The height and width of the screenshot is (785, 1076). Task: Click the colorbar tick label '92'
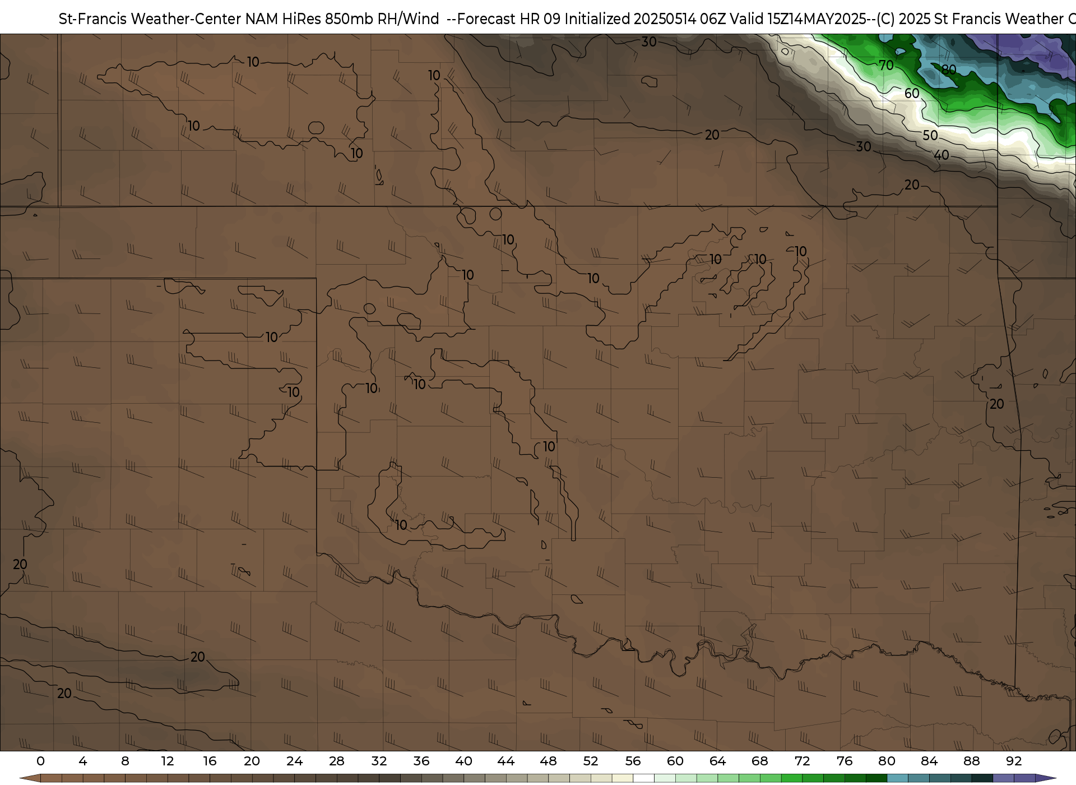coord(1014,761)
